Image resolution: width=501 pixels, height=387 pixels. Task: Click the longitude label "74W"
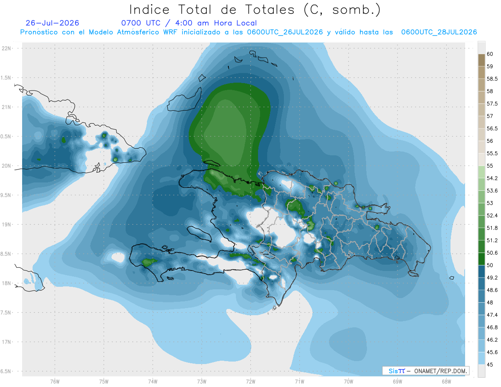click(152, 382)
